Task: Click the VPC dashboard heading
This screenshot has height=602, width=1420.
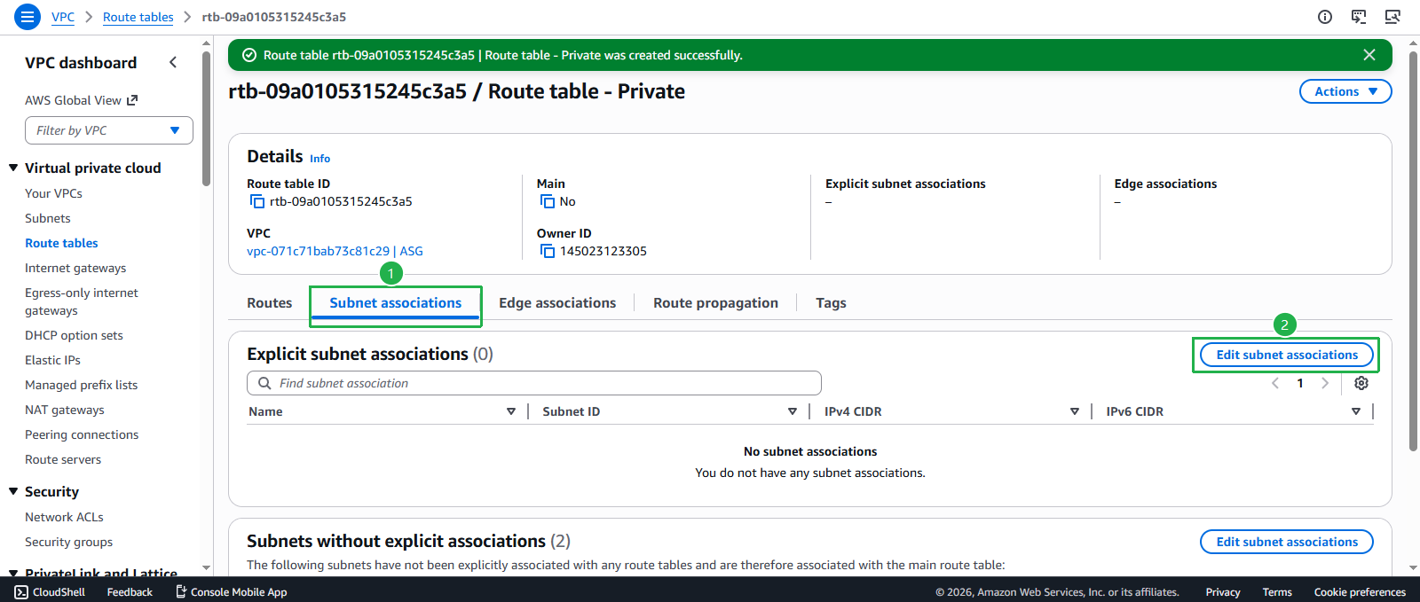Action: point(81,63)
